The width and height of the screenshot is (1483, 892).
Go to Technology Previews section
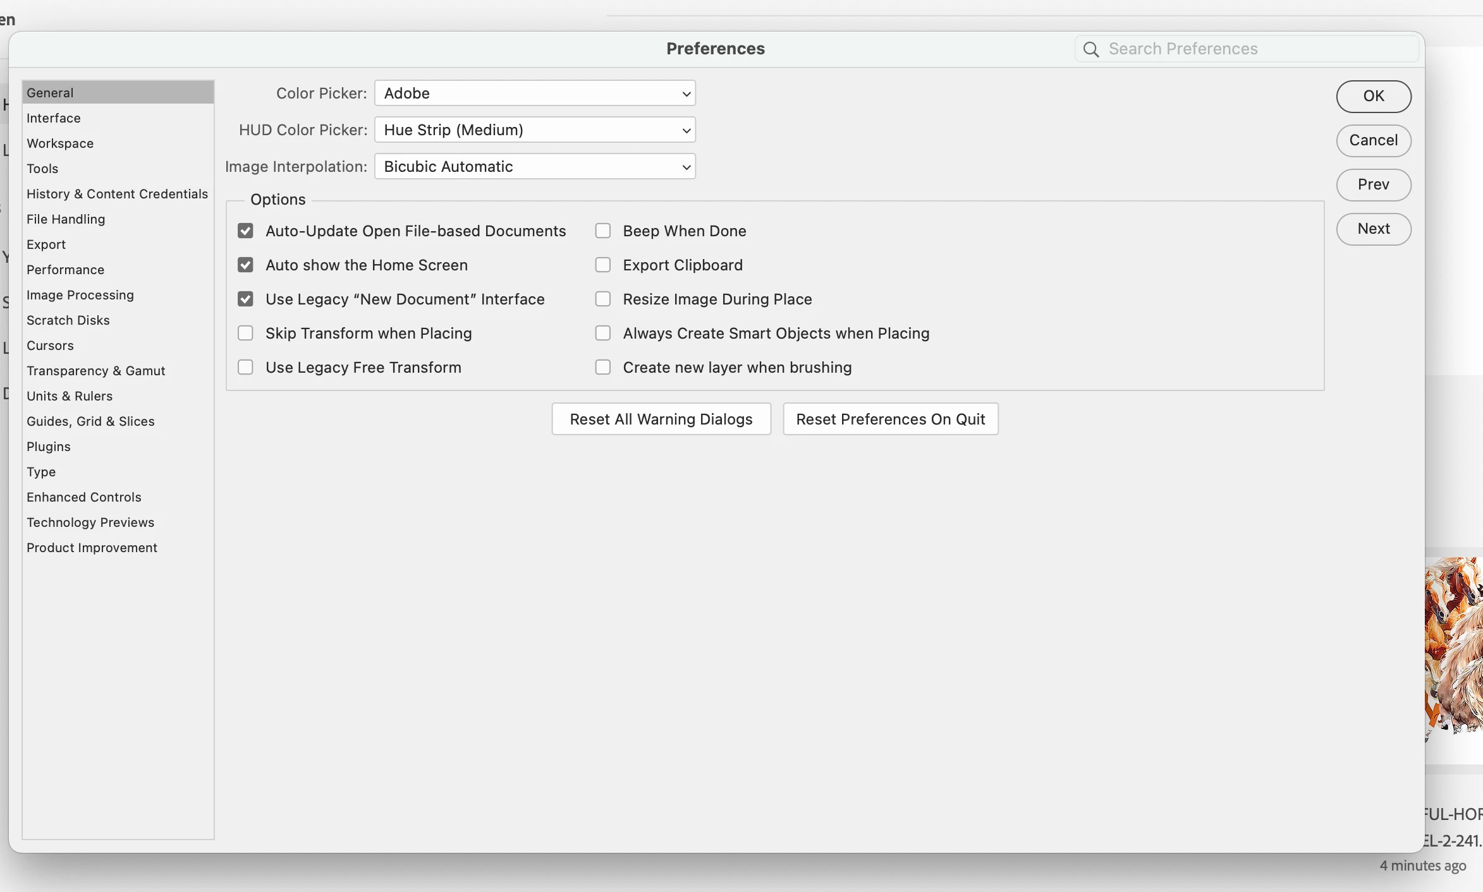point(90,522)
